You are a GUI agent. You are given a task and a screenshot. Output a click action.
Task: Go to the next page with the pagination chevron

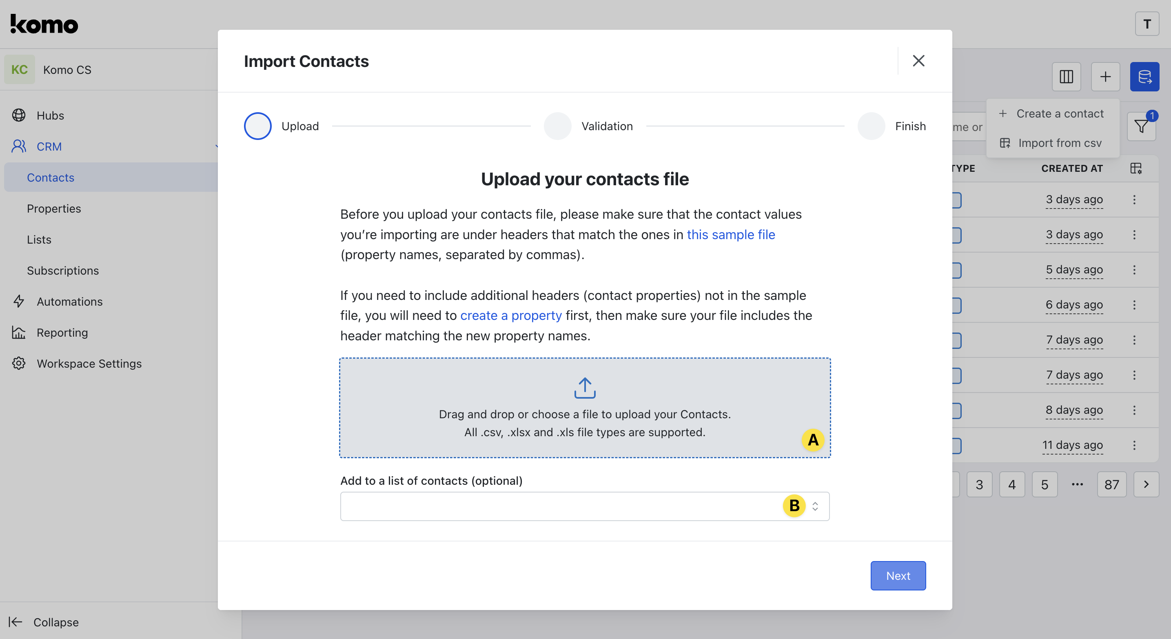1146,484
